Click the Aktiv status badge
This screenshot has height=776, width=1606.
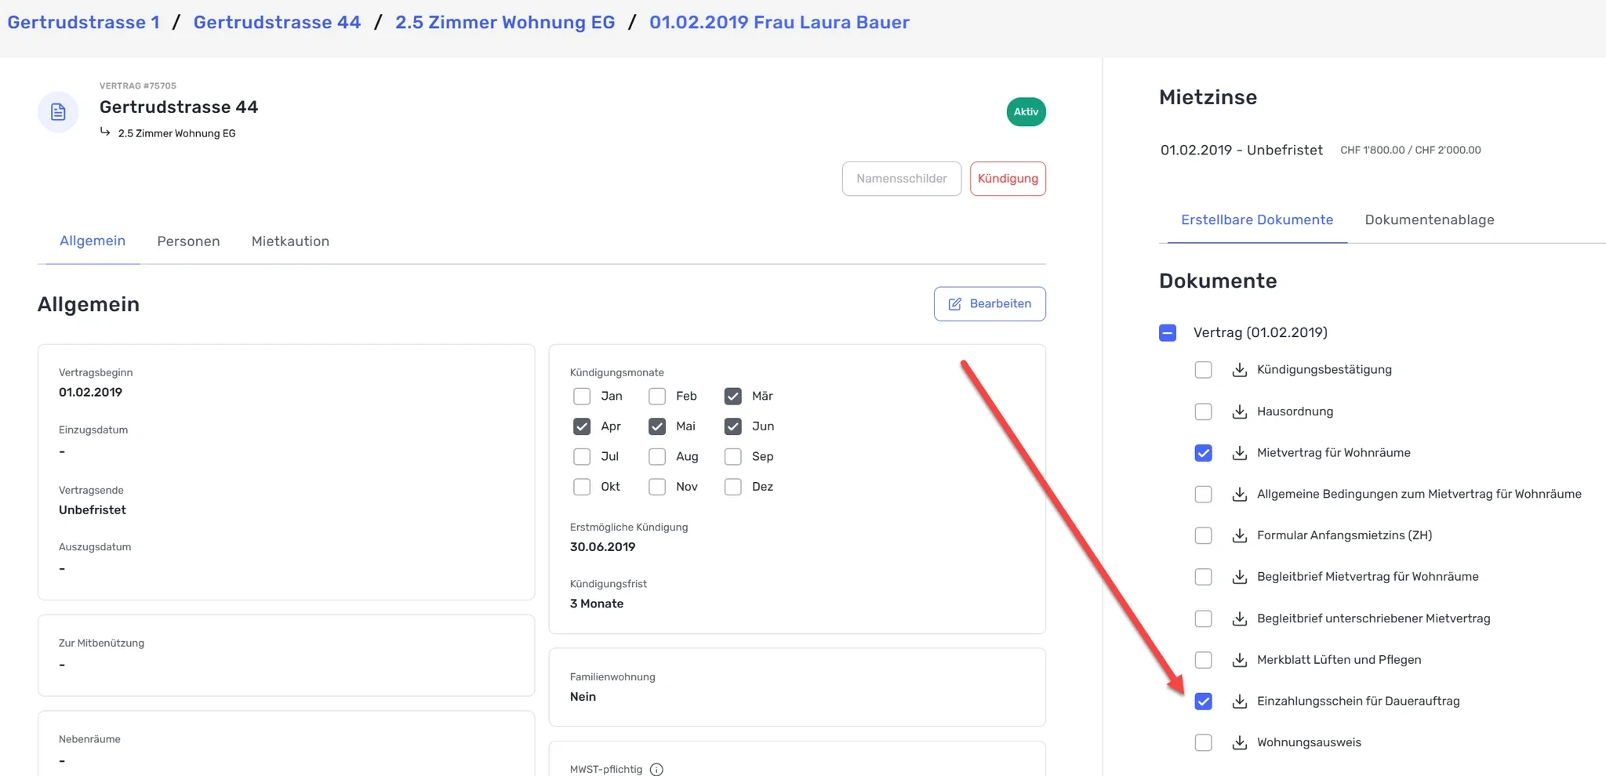tap(1026, 112)
